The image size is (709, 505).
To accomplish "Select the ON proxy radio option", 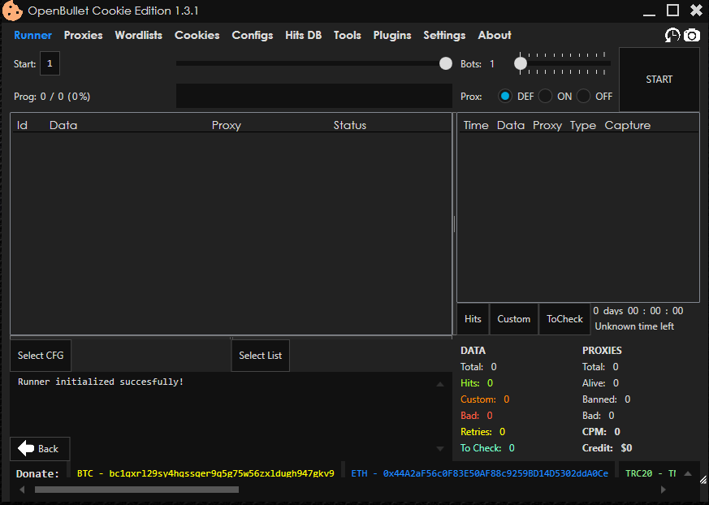I will tap(545, 97).
